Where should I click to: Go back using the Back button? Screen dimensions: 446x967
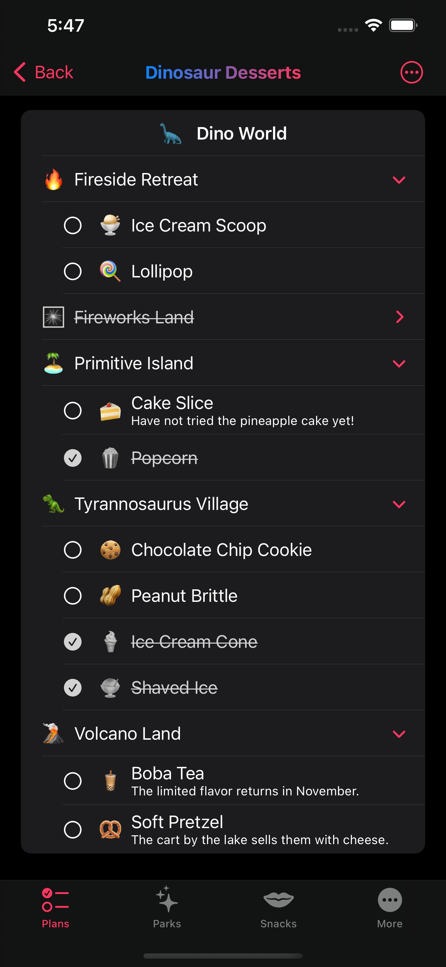point(44,72)
